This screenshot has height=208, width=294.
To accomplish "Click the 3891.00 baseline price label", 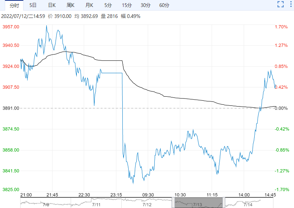I will (x=11, y=108).
